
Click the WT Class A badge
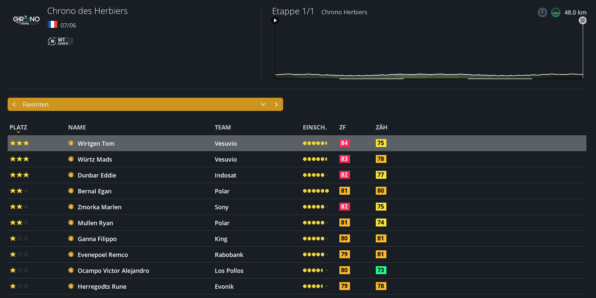pos(60,41)
